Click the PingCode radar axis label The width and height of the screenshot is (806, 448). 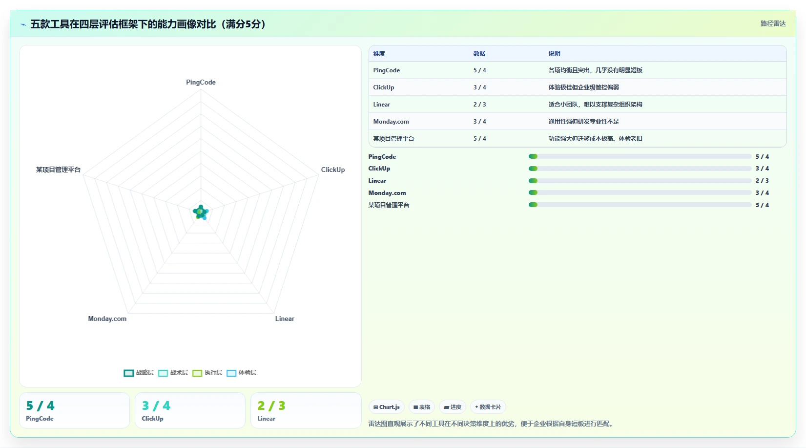(201, 82)
